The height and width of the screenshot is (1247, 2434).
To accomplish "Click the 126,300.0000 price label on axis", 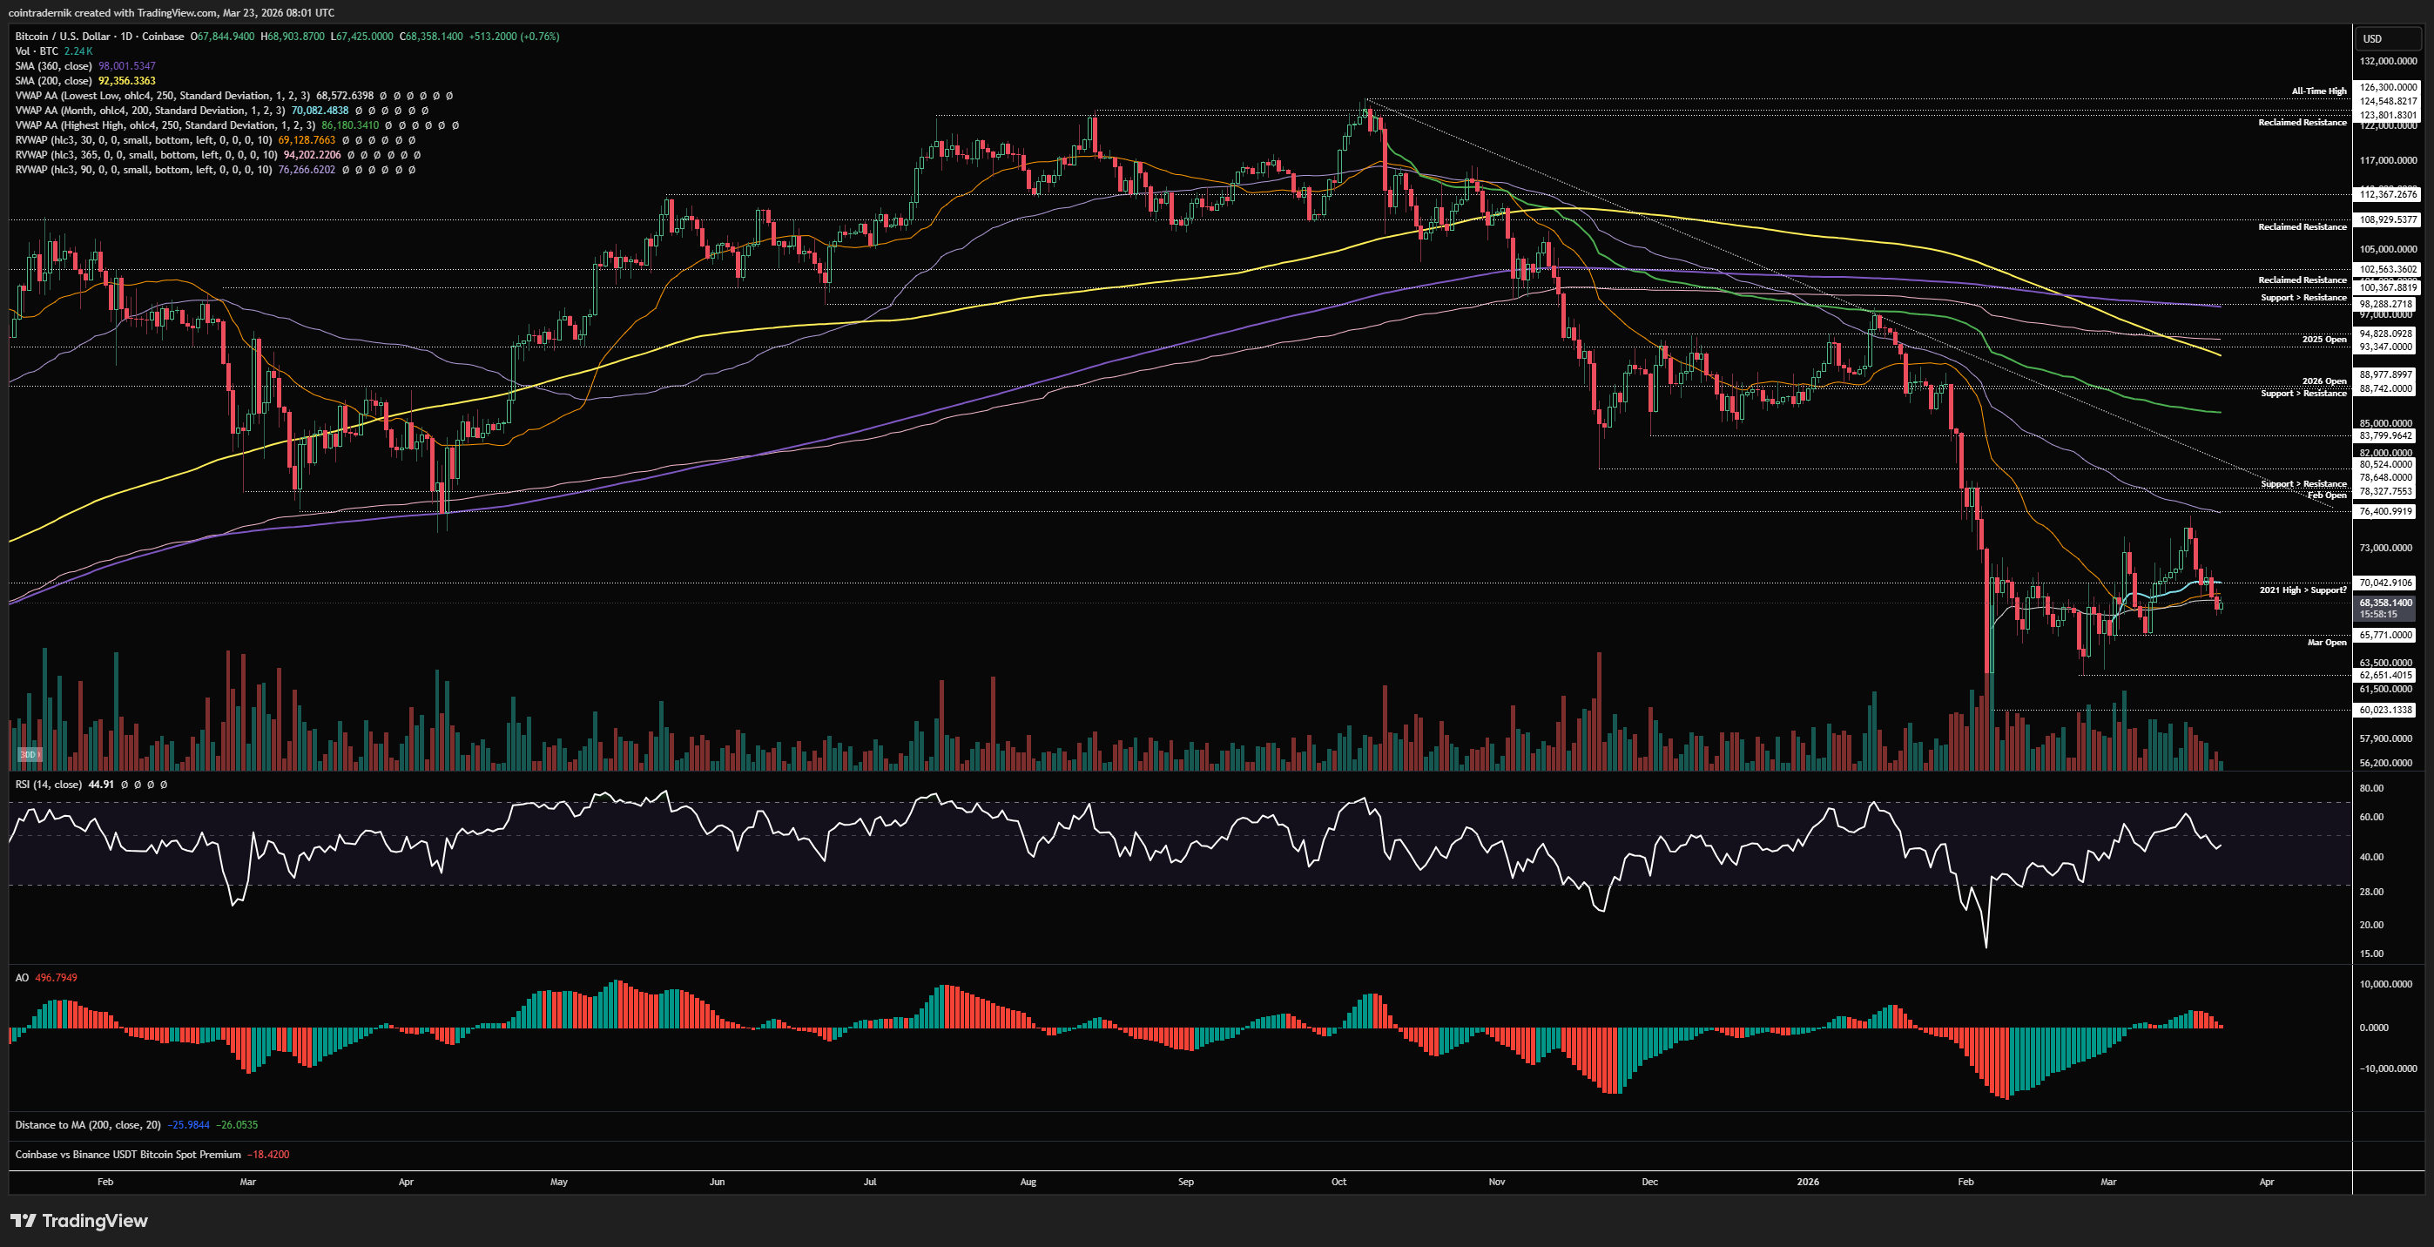I will coord(2388,87).
